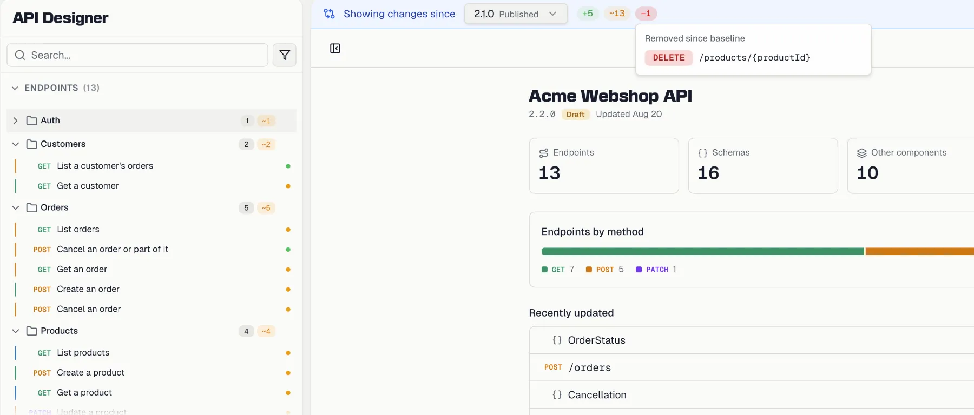Image resolution: width=974 pixels, height=415 pixels.
Task: Expand the Auth folder chevron
Action: click(x=15, y=121)
